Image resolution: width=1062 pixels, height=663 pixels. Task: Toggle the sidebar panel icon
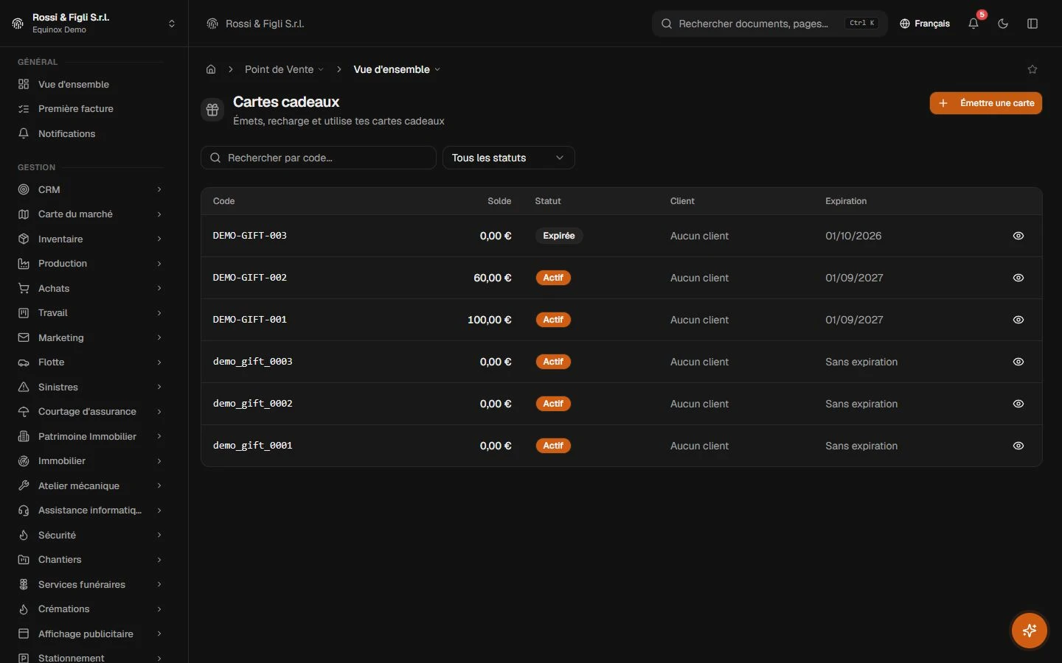pyautogui.click(x=1032, y=24)
